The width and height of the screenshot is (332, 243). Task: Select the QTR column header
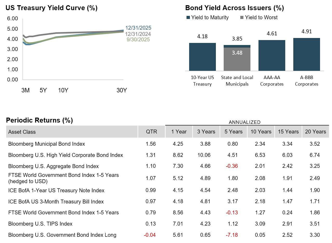tap(151, 132)
